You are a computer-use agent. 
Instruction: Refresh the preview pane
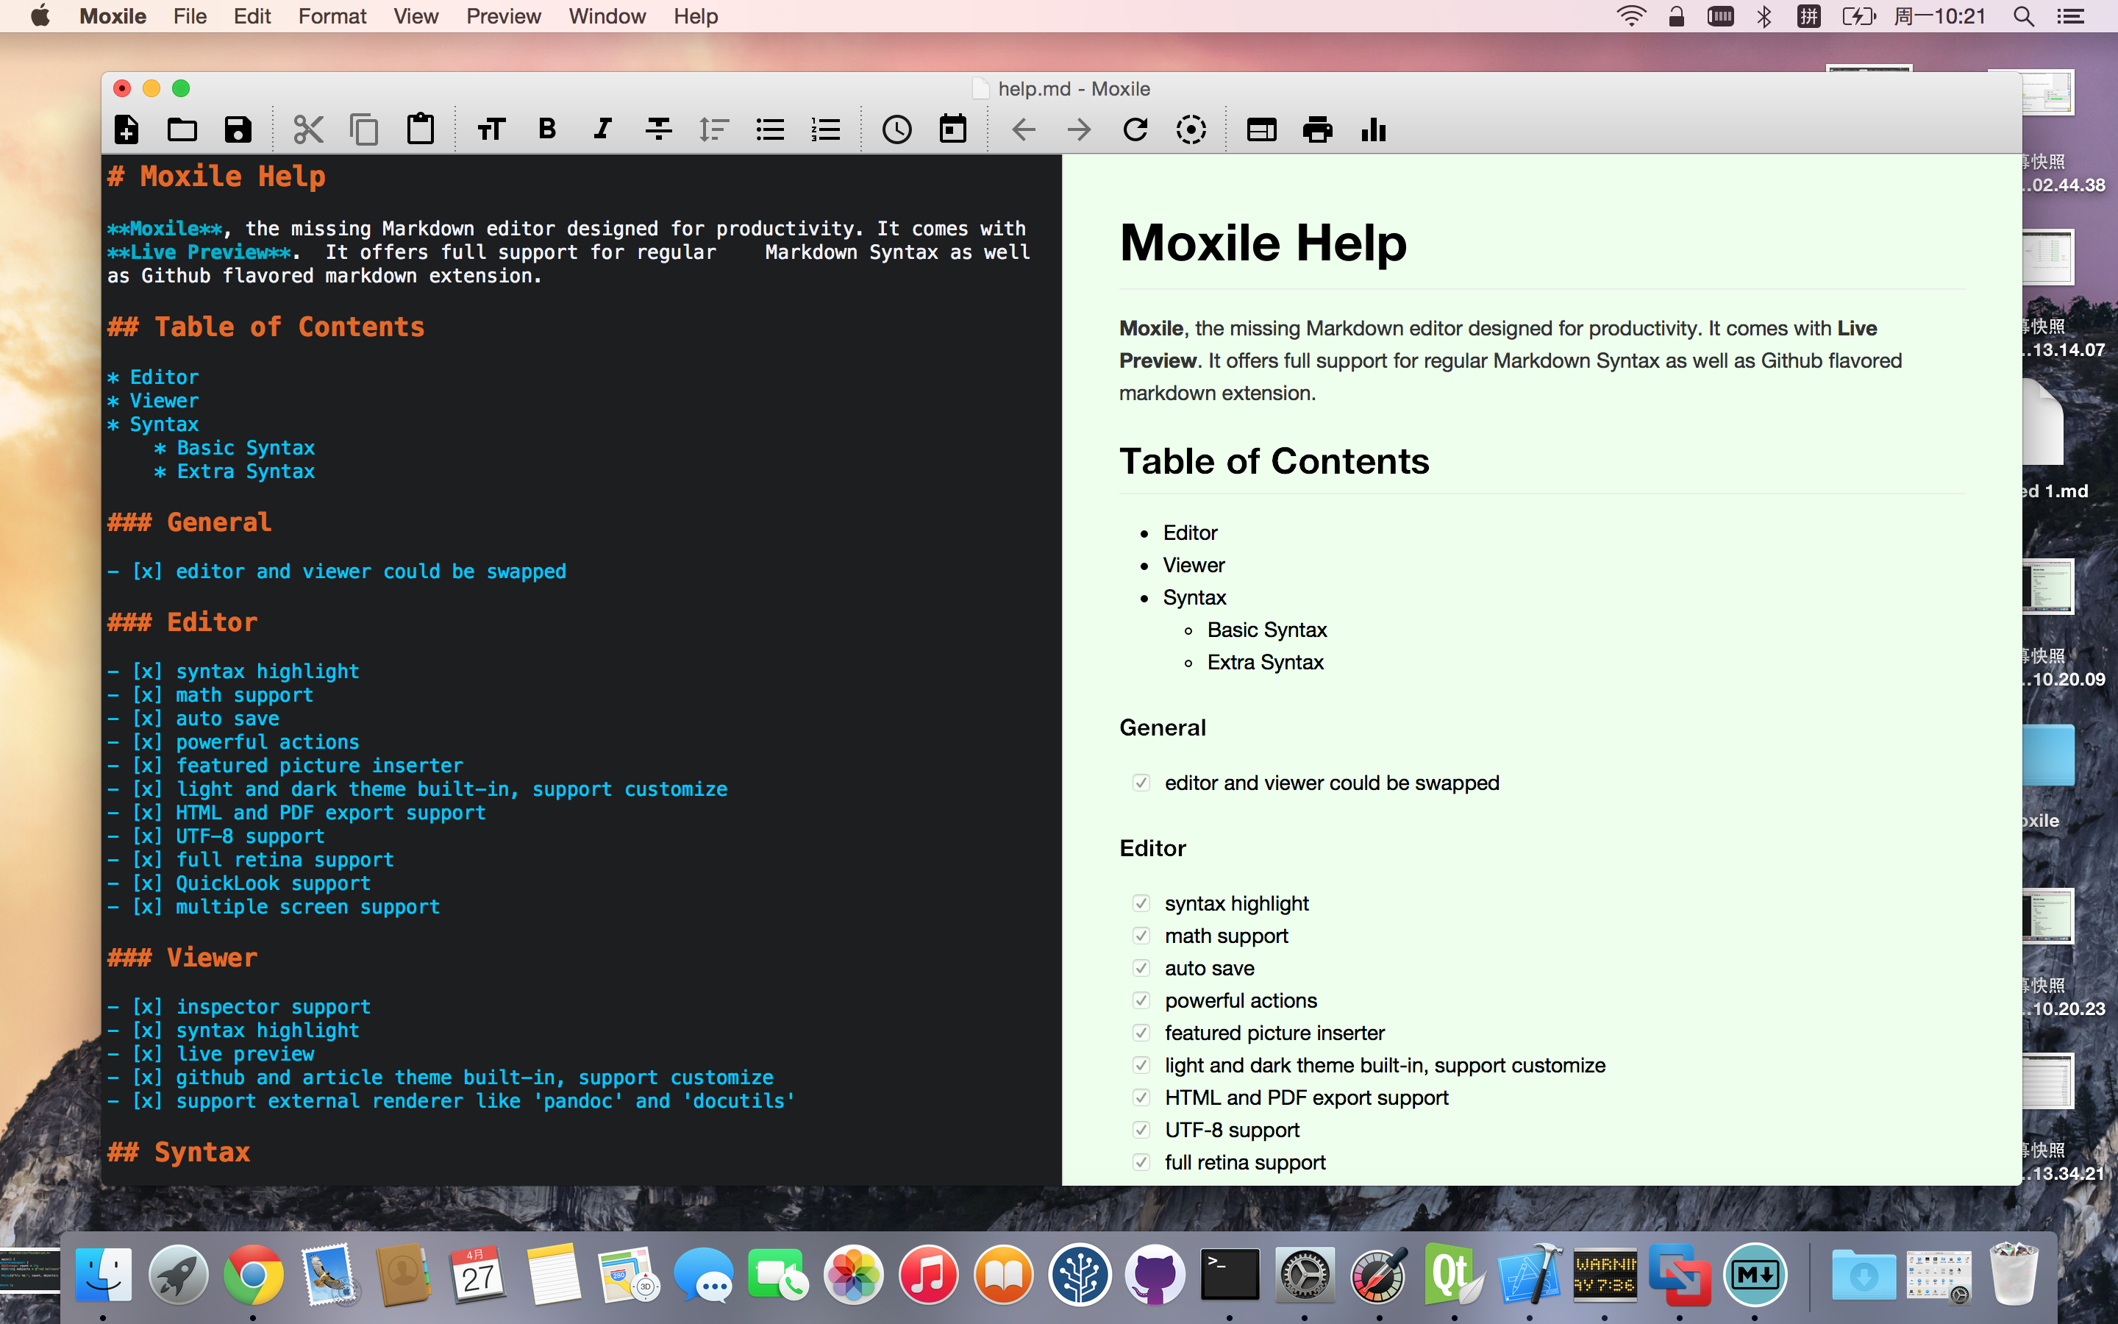click(1135, 129)
